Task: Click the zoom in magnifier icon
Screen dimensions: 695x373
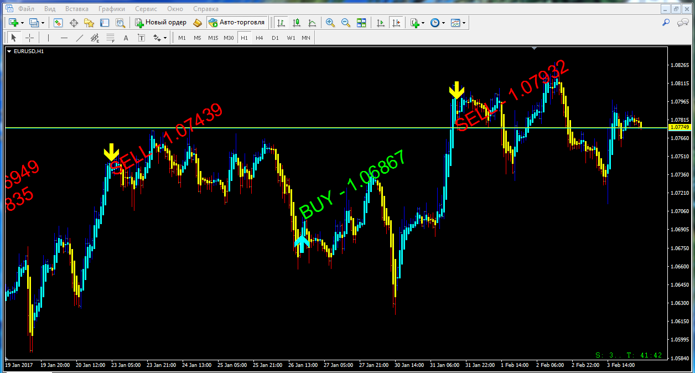Action: click(x=330, y=23)
